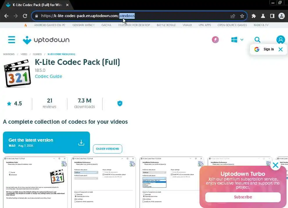Image resolution: width=288 pixels, height=208 pixels.
Task: Click the browser forward arrow
Action: coord(16,16)
